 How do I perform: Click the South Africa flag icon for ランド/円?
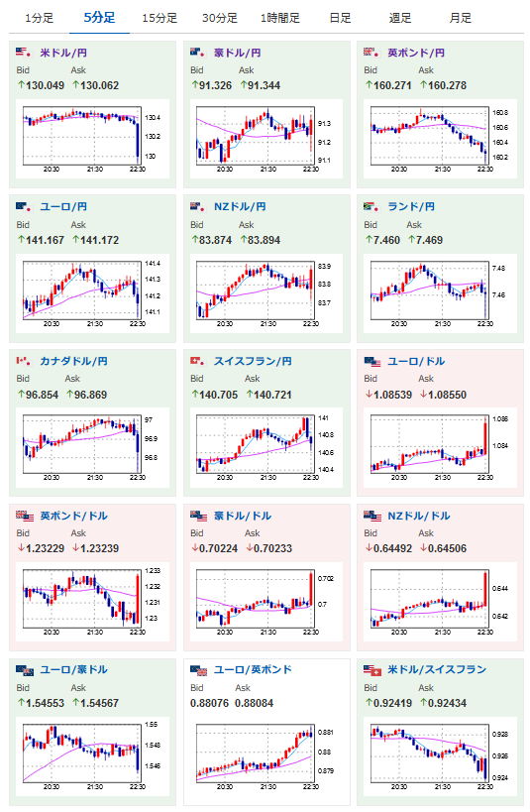(x=371, y=206)
